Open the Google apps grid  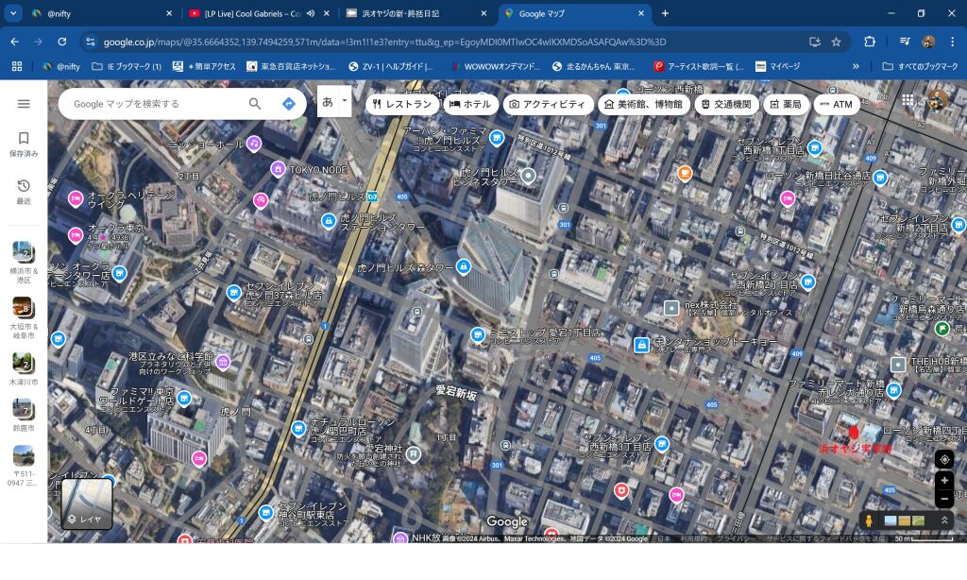coord(908,101)
